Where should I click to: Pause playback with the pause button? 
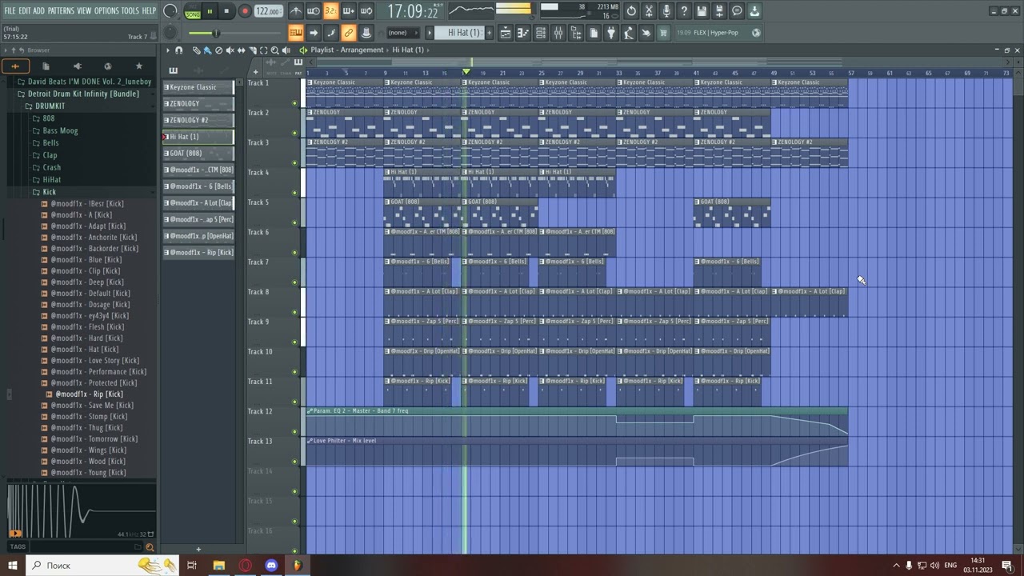point(210,11)
